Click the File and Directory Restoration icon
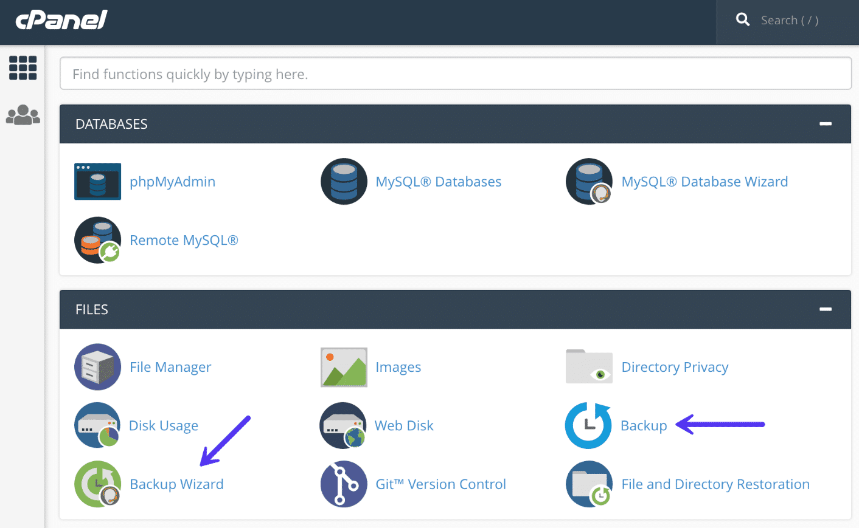859x528 pixels. [x=588, y=484]
